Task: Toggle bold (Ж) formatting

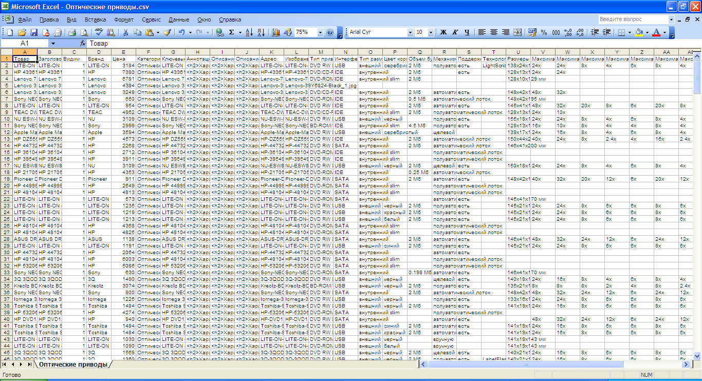Action: tap(444, 32)
